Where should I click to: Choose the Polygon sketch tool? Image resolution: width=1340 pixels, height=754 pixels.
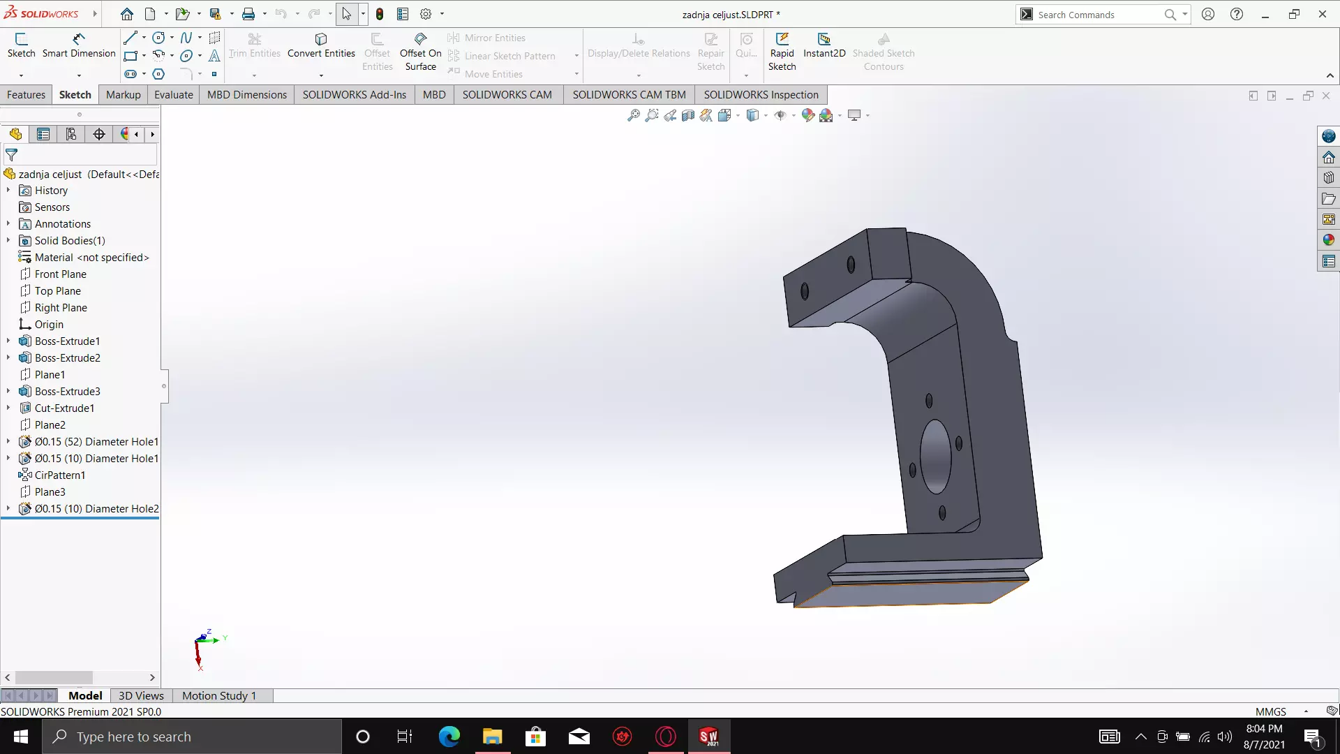click(158, 74)
